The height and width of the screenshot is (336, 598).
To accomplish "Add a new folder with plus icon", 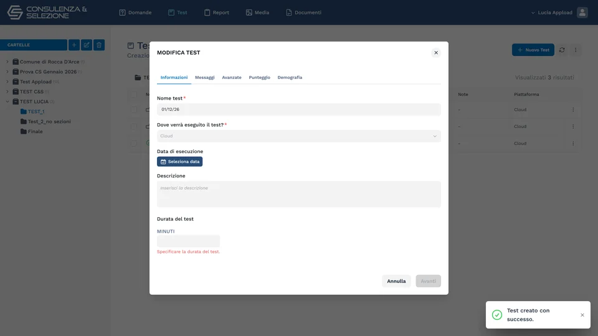I will coord(74,45).
